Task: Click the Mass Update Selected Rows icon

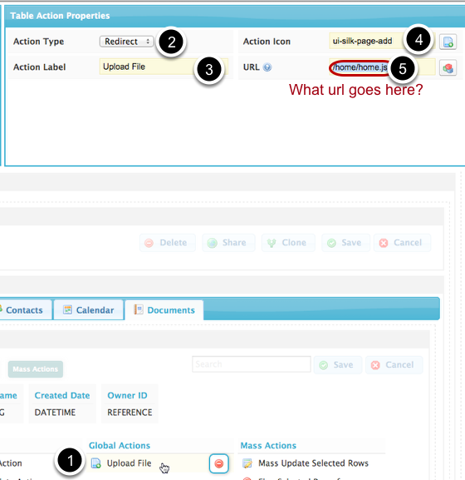Action: 247,463
